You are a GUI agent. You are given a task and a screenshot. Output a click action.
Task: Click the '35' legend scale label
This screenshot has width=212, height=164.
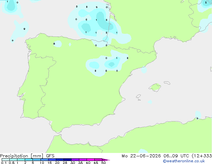click(80, 163)
